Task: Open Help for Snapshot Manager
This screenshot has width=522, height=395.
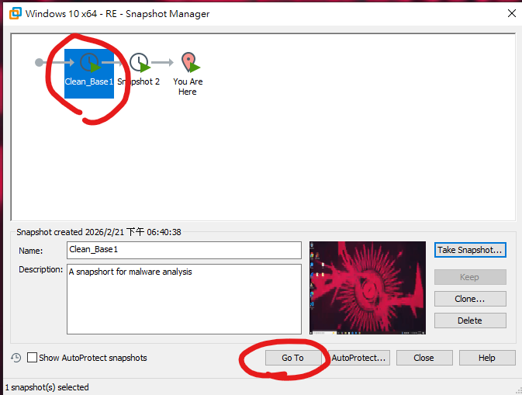Action: pos(486,358)
